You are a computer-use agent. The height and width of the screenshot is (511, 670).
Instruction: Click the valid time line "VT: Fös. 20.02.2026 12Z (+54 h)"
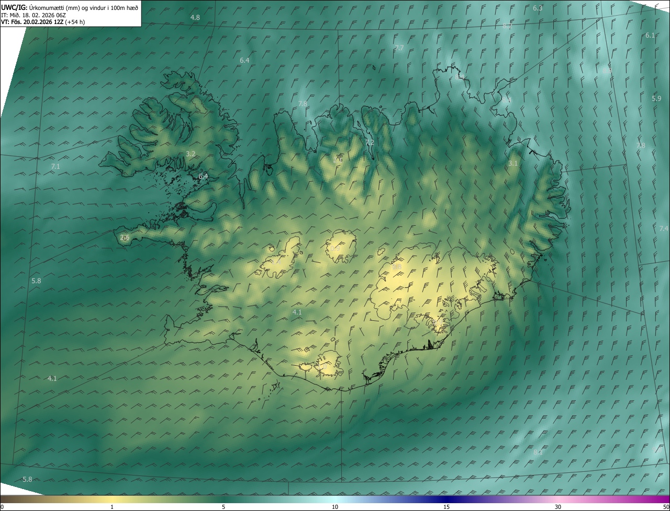[x=43, y=22]
